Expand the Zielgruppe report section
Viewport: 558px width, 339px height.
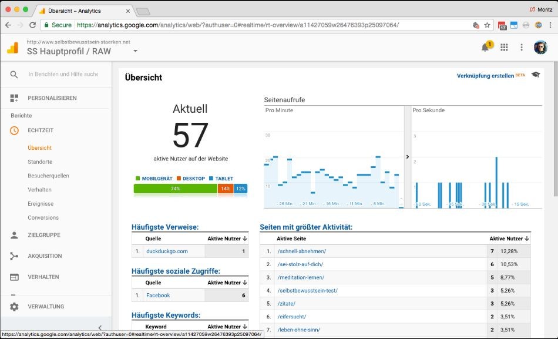tap(43, 235)
